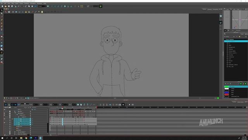Select the red tool at the bottom of the tools bar
248x140 pixels.
click(2, 62)
